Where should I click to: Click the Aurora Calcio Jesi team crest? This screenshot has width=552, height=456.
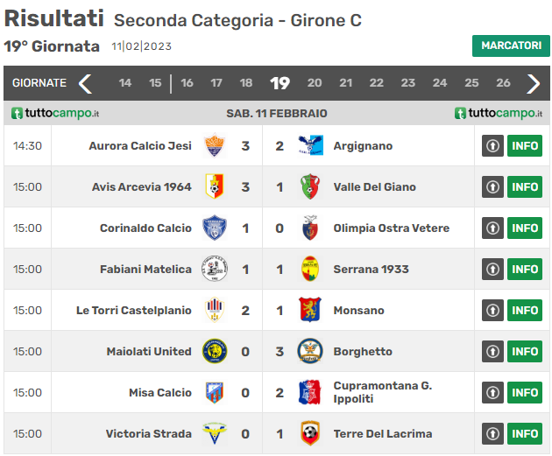(x=215, y=145)
